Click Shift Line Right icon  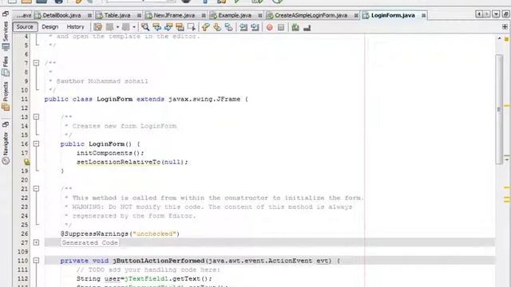(255, 27)
